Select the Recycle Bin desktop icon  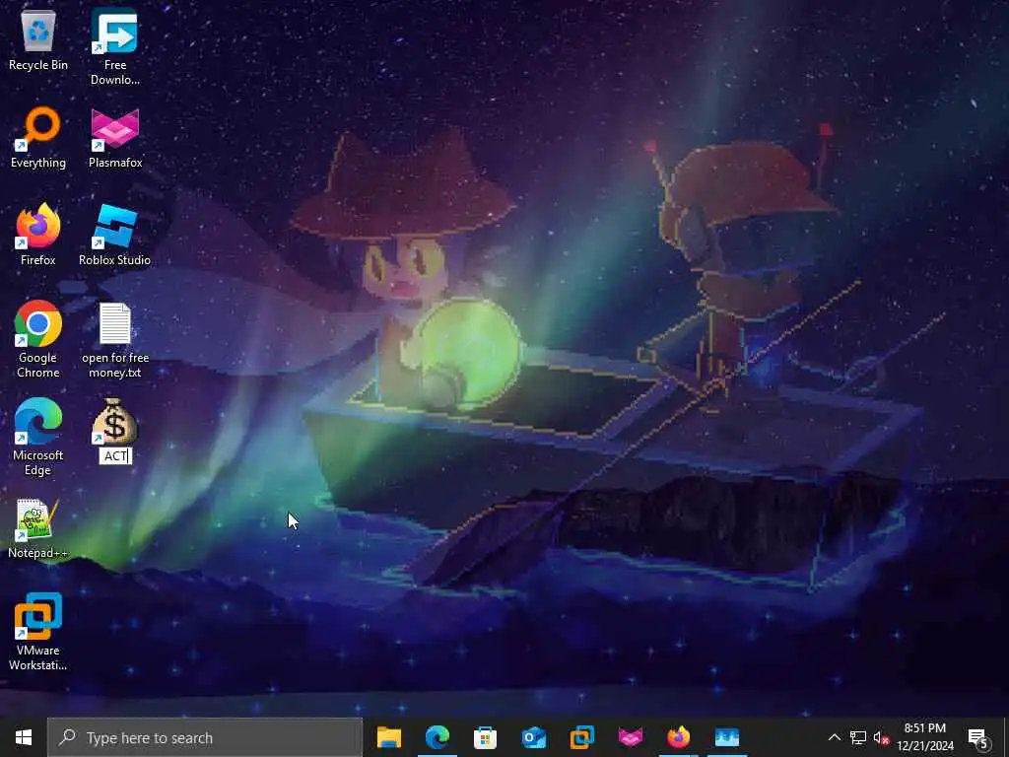coord(38,39)
